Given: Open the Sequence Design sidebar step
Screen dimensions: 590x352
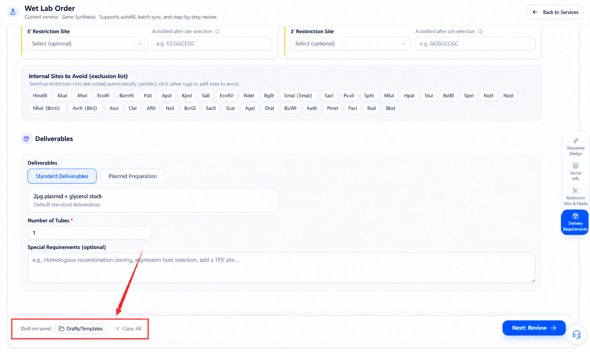Looking at the screenshot, I should [575, 146].
